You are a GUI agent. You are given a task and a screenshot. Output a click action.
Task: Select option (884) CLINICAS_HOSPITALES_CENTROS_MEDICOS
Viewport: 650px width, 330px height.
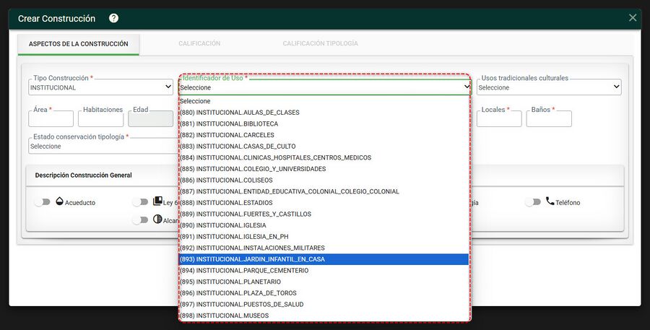pos(324,157)
